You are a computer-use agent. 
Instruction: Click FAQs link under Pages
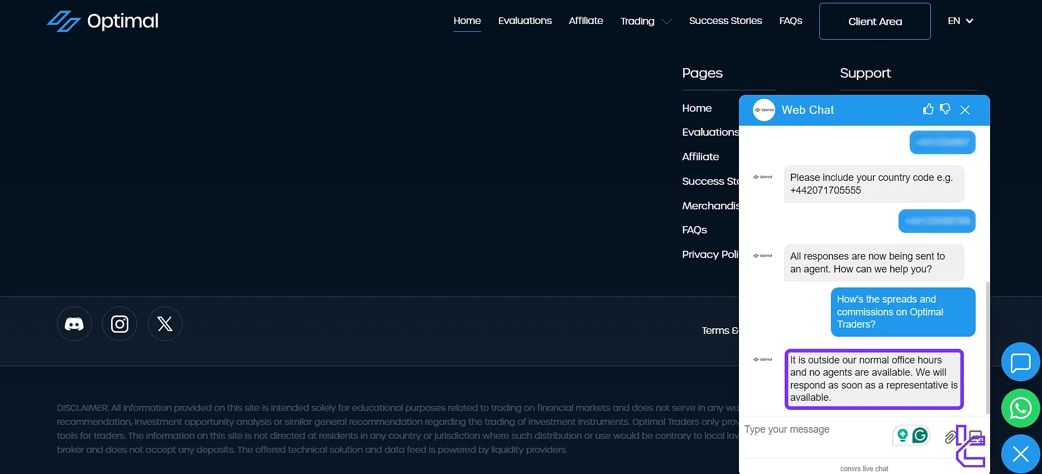(694, 230)
